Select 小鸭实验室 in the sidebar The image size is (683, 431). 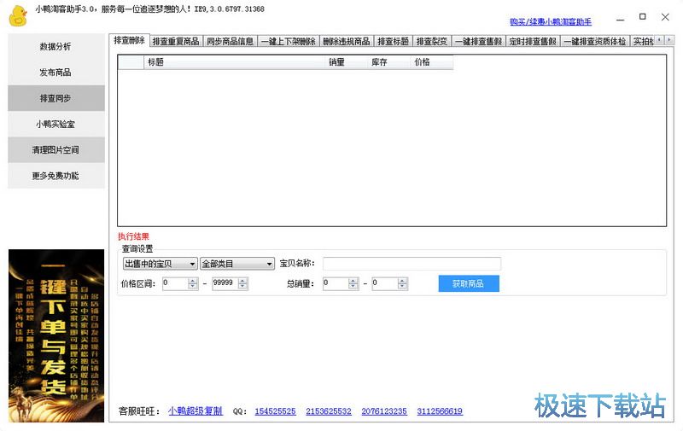(x=55, y=124)
